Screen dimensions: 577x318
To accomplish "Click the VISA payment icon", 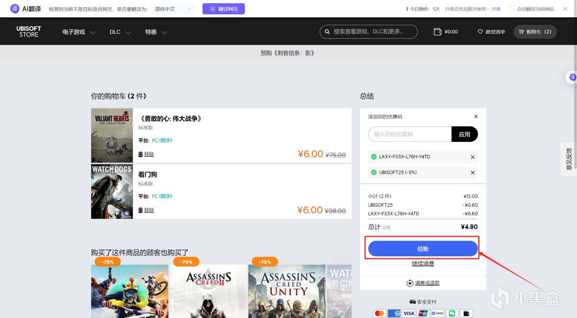I will coord(408,313).
